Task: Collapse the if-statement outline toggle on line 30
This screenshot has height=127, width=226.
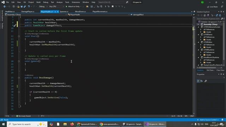Action: [19, 92]
